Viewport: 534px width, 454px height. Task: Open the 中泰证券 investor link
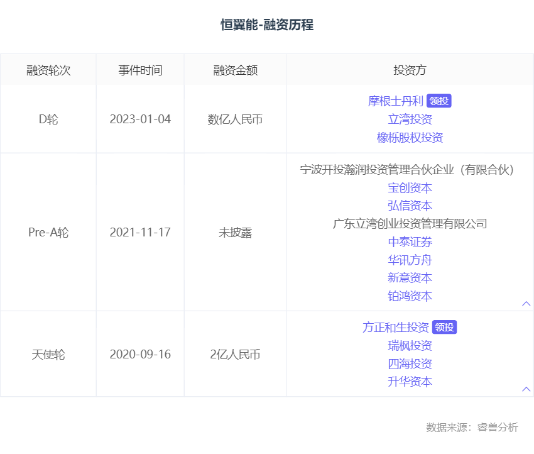tap(410, 242)
